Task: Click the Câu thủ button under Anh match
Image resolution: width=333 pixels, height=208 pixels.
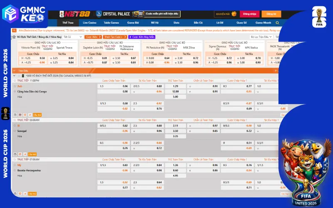Action: coord(37,115)
